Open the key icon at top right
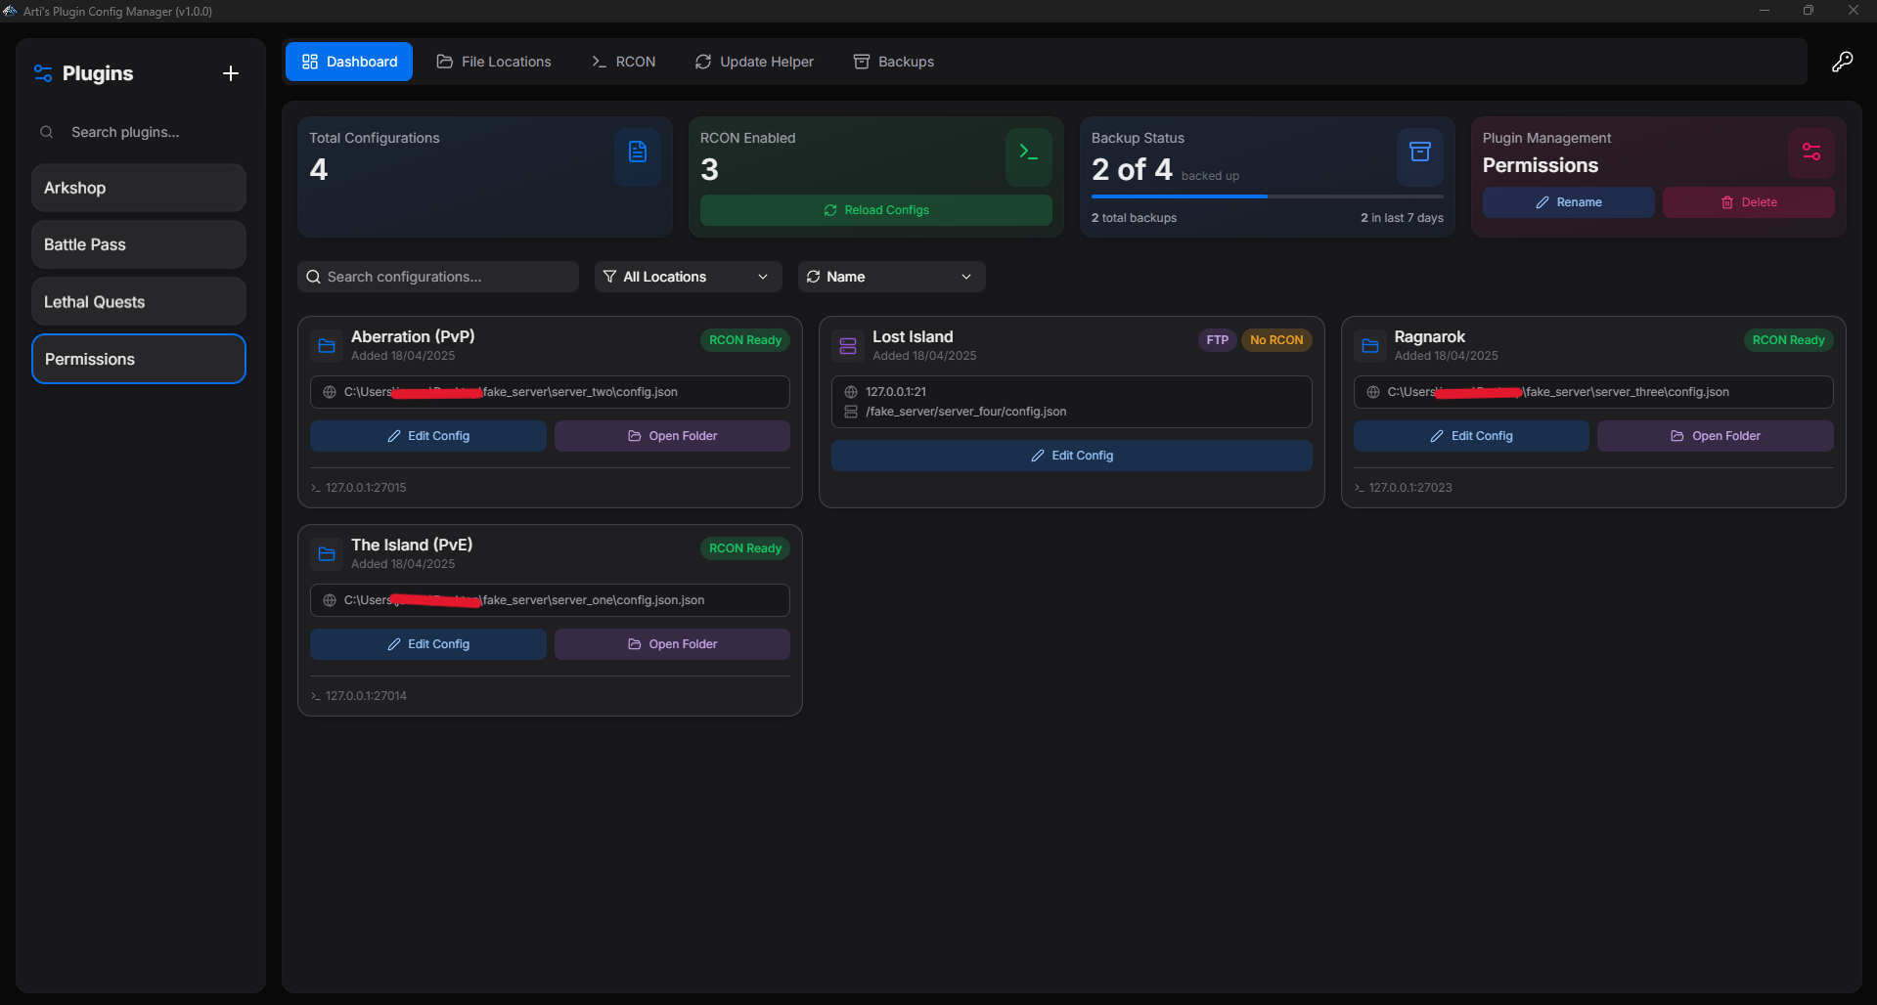 click(x=1842, y=62)
